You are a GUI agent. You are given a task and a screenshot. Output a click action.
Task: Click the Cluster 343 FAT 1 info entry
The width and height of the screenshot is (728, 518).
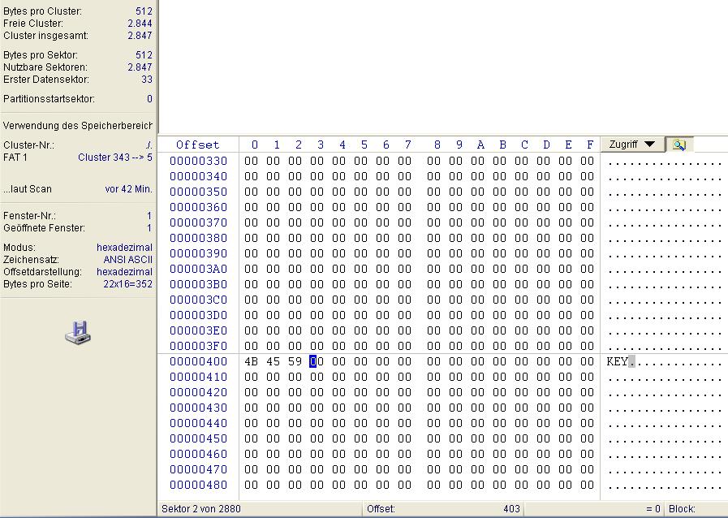coord(114,158)
